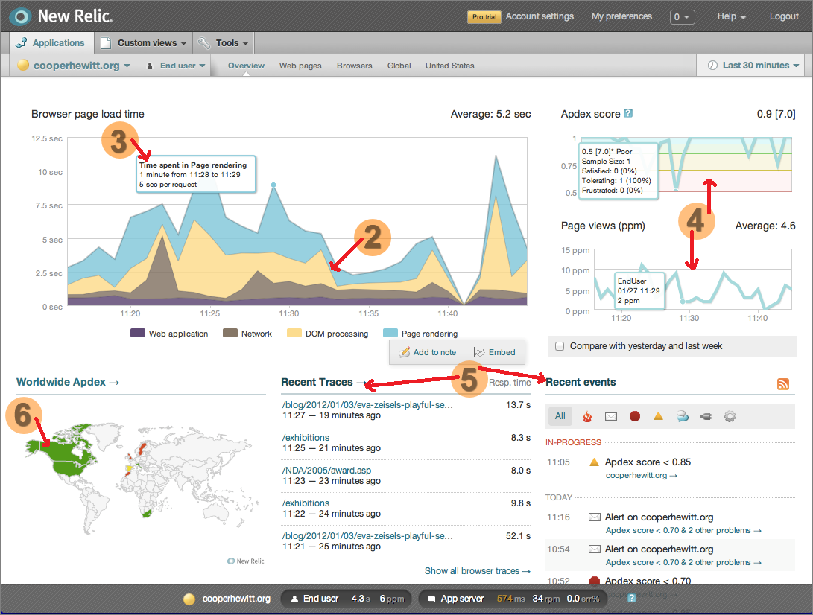Filter events by the red stop-sign icon

(x=635, y=416)
